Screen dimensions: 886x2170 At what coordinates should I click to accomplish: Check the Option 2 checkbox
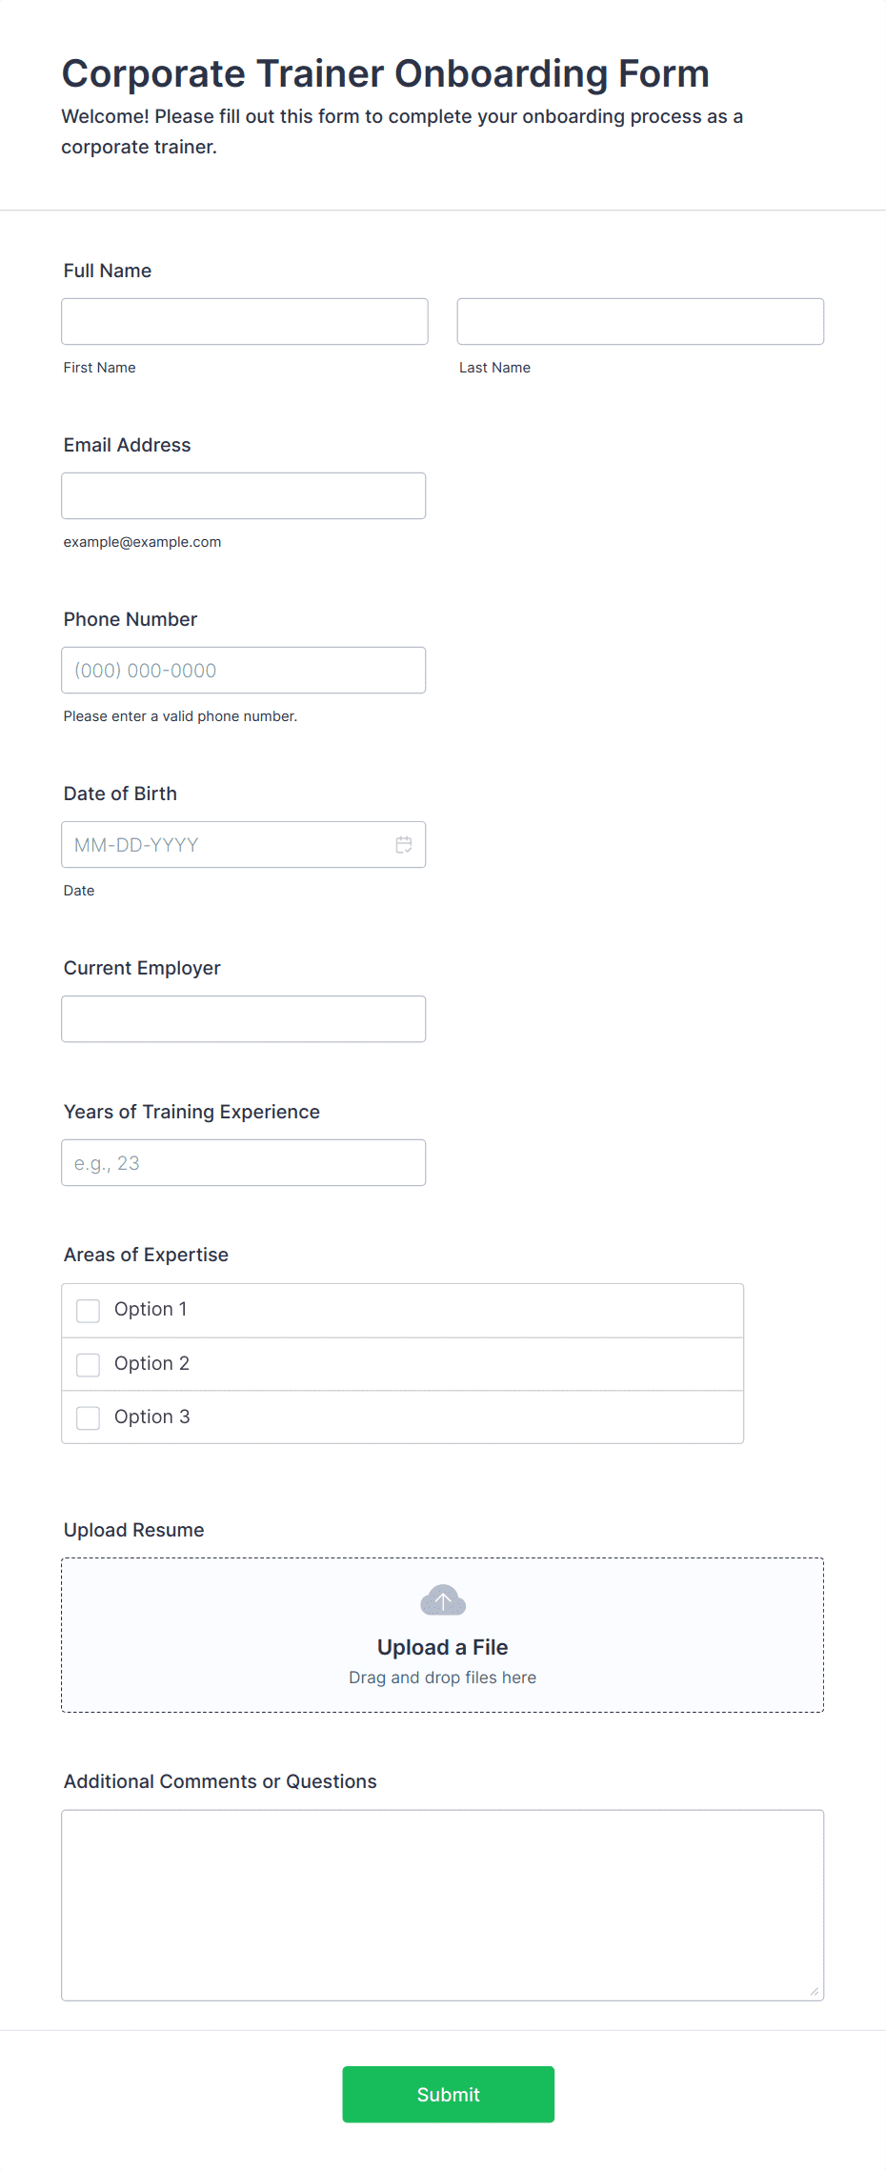pos(89,1365)
